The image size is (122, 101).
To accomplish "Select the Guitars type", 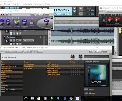I will [x=12, y=79].
